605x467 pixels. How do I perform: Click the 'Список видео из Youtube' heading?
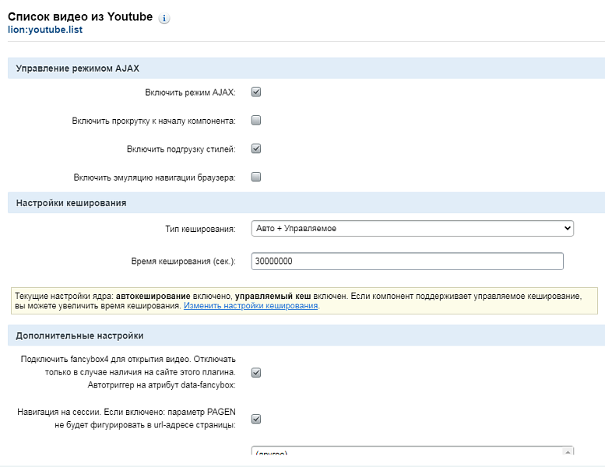coord(80,16)
